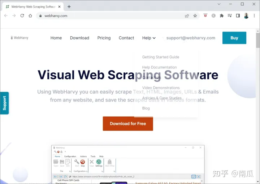This screenshot has height=184, width=260.
Task: Bookmark this page with the star icon
Action: click(x=195, y=16)
